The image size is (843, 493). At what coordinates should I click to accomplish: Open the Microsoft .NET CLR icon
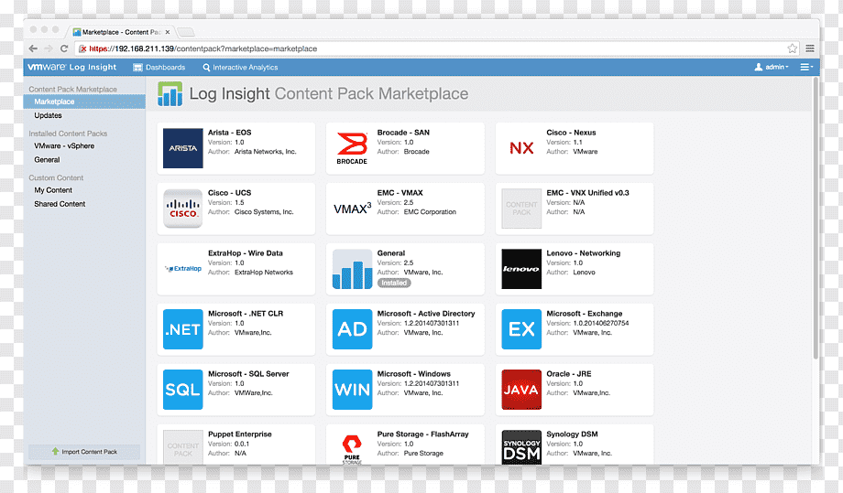click(x=182, y=329)
